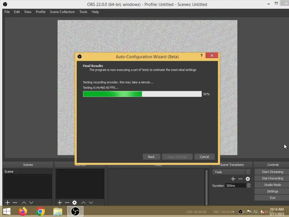
Task: Click Start Recording button
Action: click(272, 178)
